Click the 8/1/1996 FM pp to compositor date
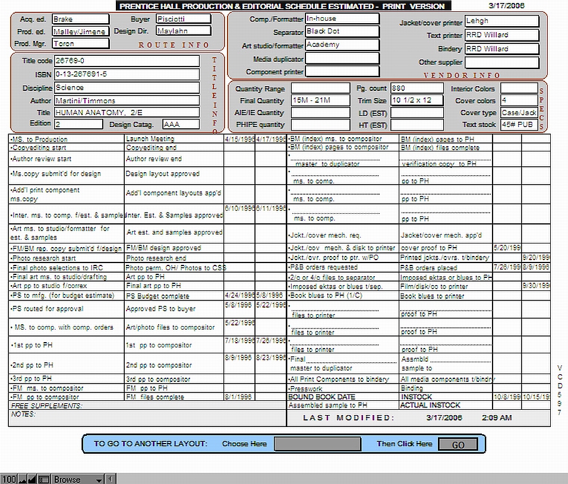 click(x=239, y=397)
